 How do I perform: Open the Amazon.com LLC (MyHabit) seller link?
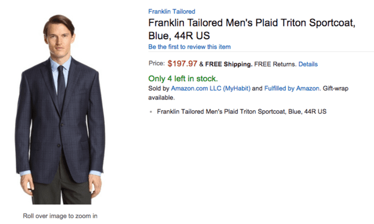211,88
